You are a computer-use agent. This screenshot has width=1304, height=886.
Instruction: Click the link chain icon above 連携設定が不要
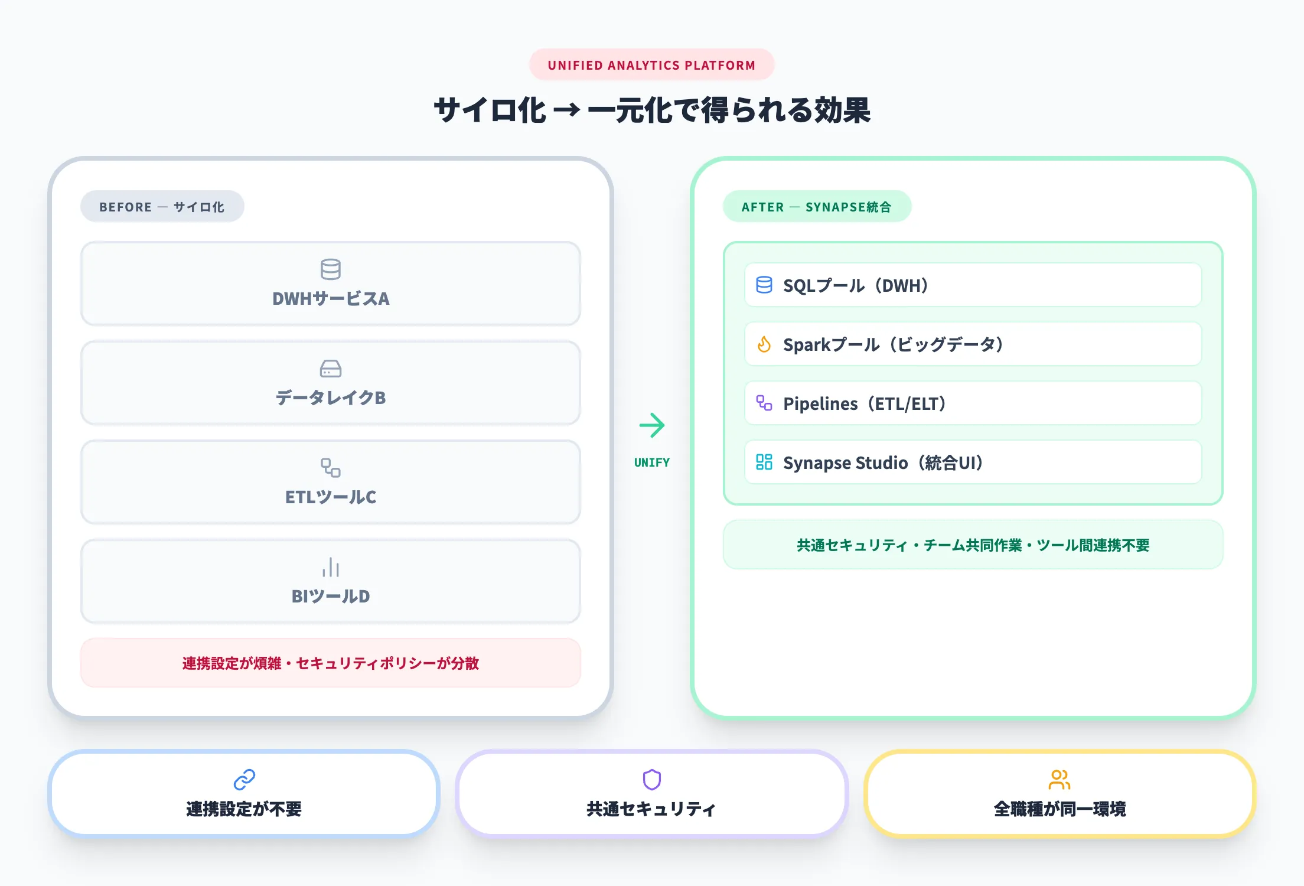(244, 780)
